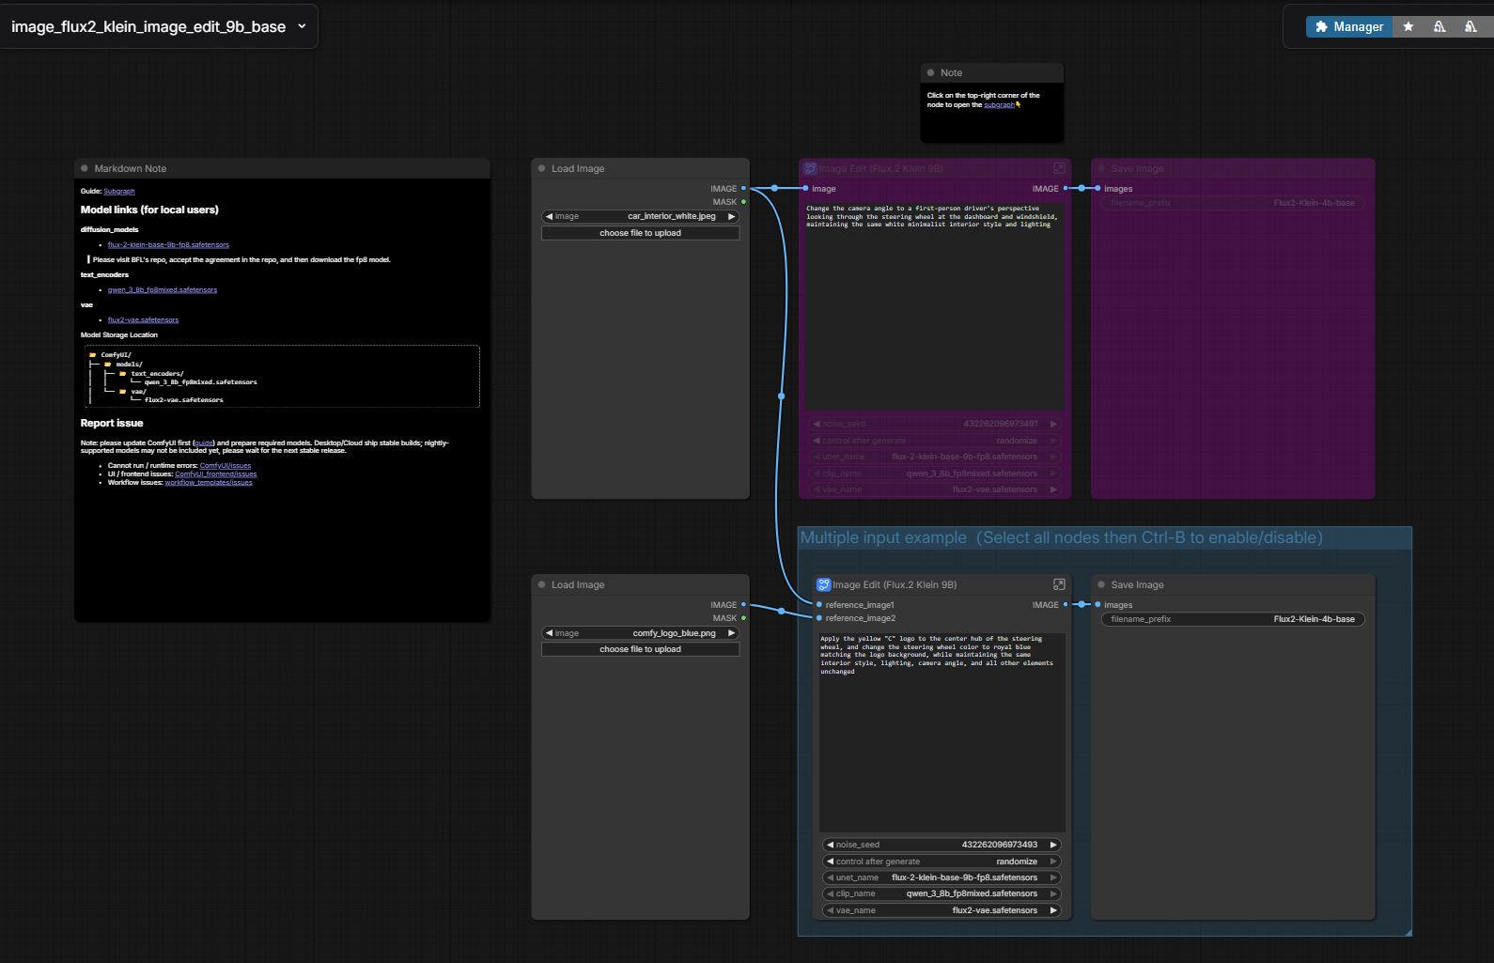Click the reference_image1 input port
The width and height of the screenshot is (1494, 963).
click(819, 605)
